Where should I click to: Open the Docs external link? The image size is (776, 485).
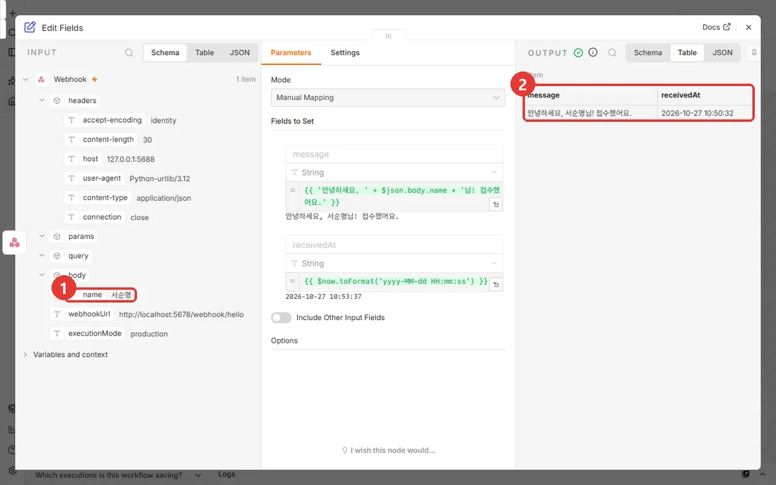pos(716,27)
